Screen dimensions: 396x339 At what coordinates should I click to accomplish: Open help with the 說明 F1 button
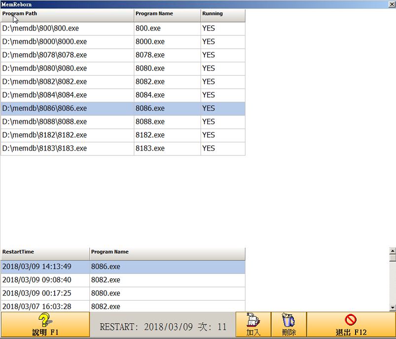click(45, 325)
